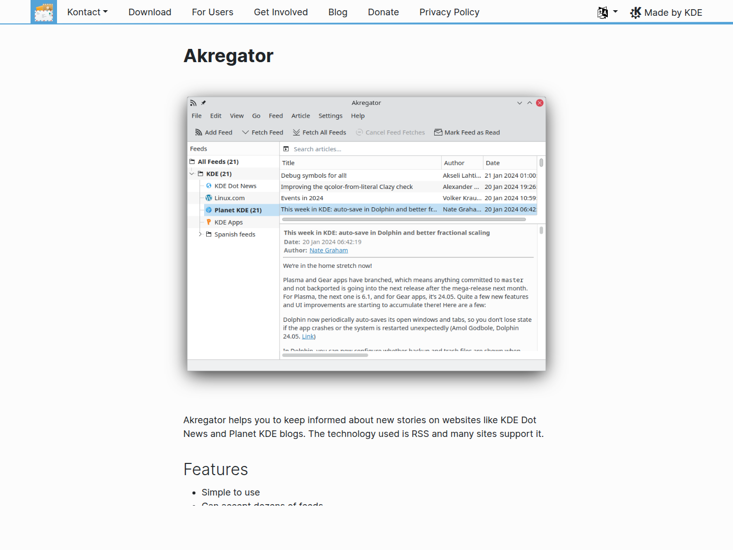
Task: Click the Mark Feed as Read button
Action: pyautogui.click(x=467, y=132)
